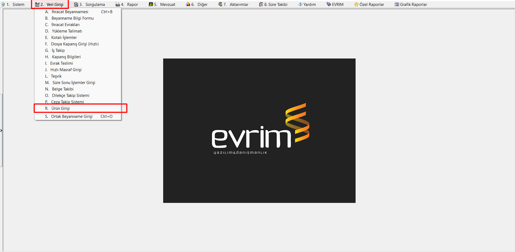Close the Veri Girişi menu
Screen dimensions: 515x252
[x=52, y=5]
